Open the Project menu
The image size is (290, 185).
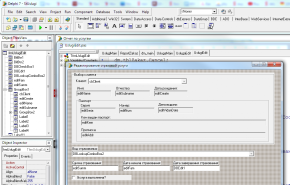tap(55, 12)
